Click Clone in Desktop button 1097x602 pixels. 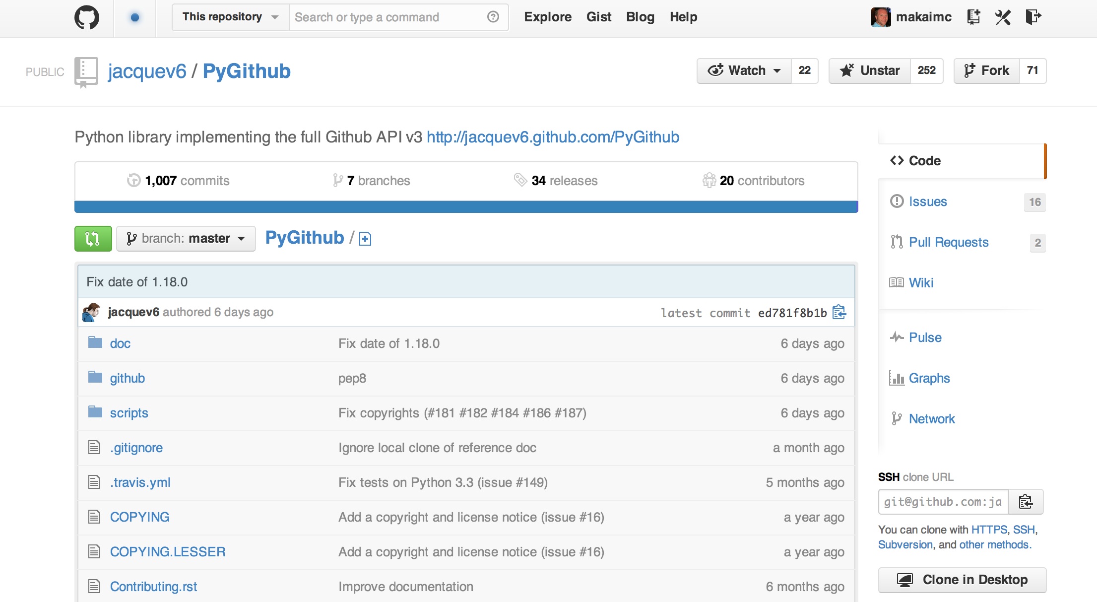(962, 580)
